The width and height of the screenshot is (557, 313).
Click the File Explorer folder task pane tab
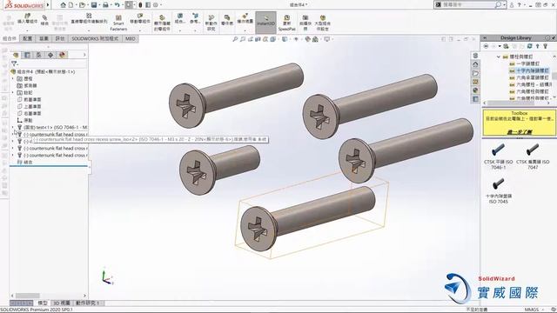(x=476, y=73)
